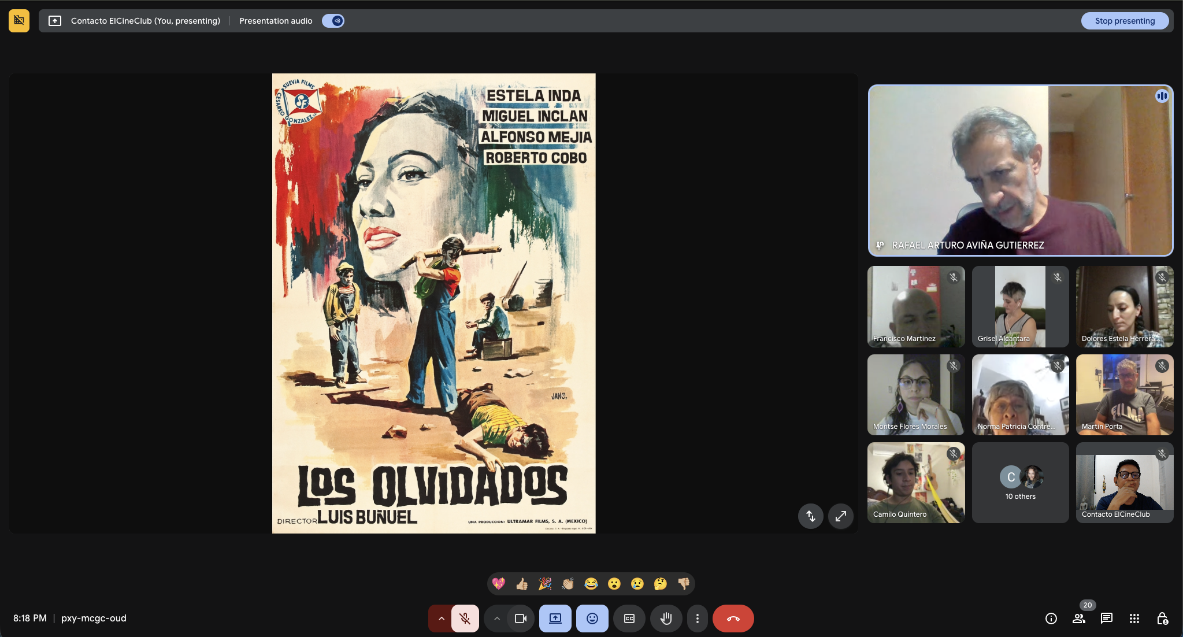The width and height of the screenshot is (1183, 637).
Task: Open the three-dot more options menu
Action: [698, 619]
